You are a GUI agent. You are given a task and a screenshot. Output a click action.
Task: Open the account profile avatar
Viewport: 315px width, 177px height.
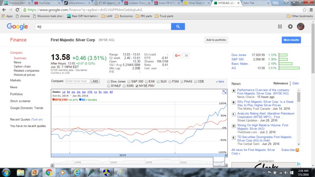click(300, 26)
